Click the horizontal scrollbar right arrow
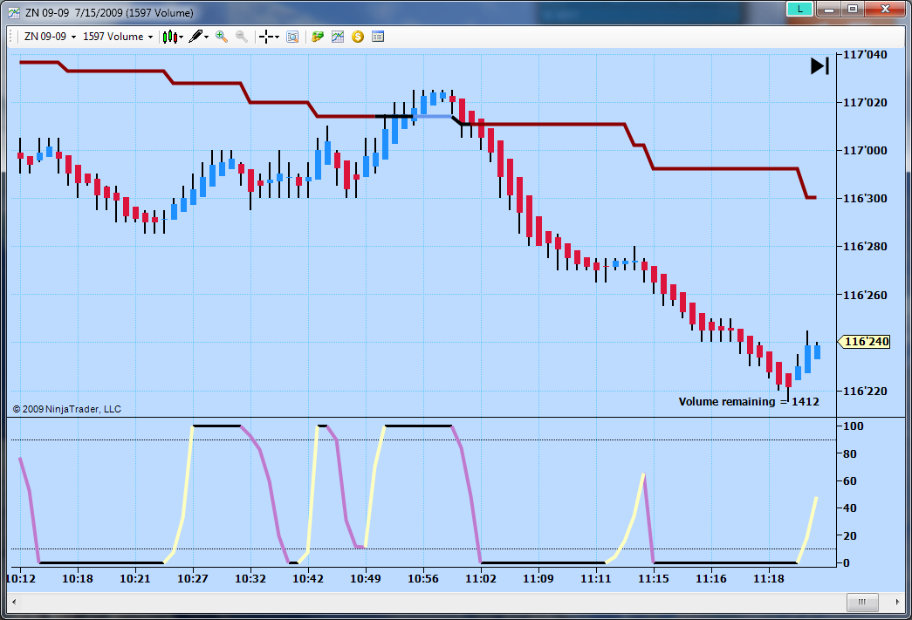 tap(897, 602)
